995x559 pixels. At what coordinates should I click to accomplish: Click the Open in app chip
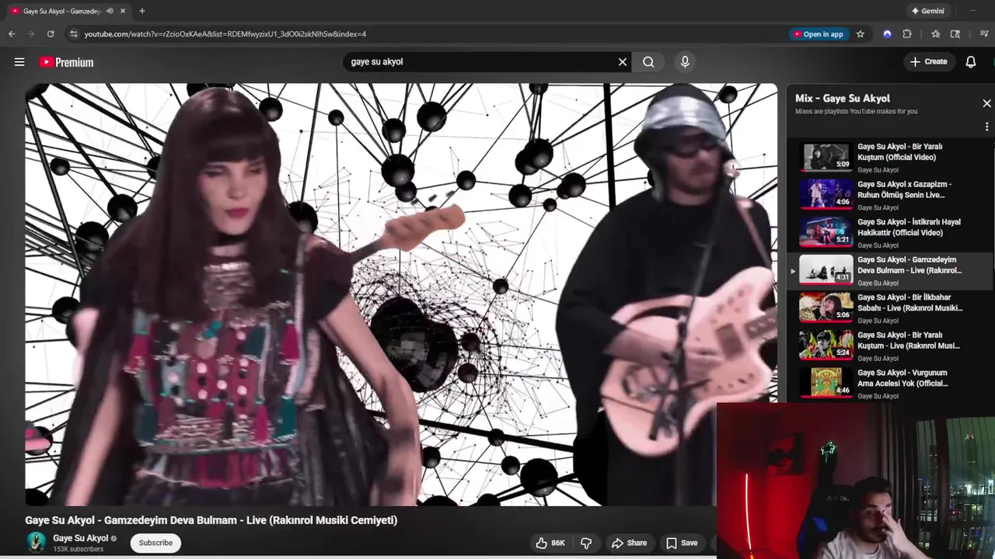point(818,34)
